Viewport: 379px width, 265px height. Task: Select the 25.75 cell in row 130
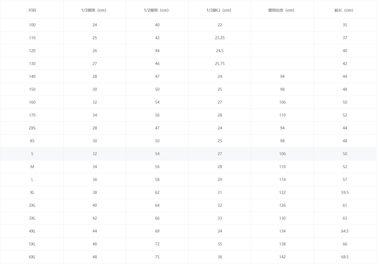pyautogui.click(x=220, y=64)
